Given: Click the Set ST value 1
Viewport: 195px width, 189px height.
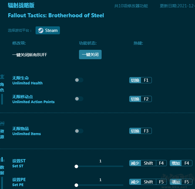Looking at the screenshot, I should click(x=100, y=161).
